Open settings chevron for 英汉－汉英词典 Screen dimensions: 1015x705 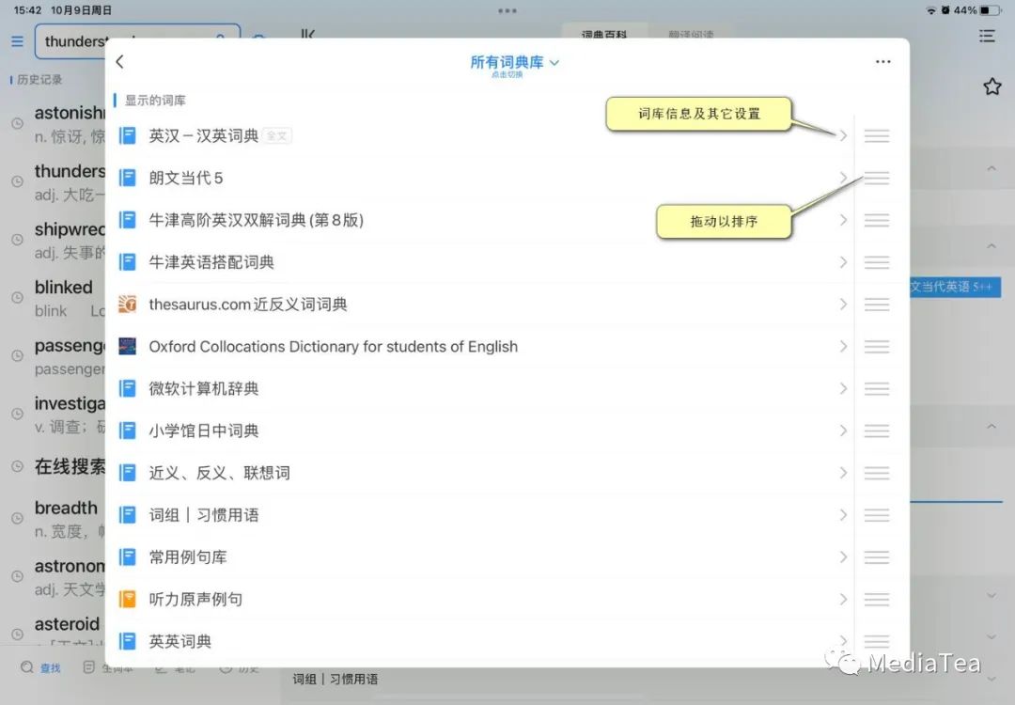pos(843,136)
